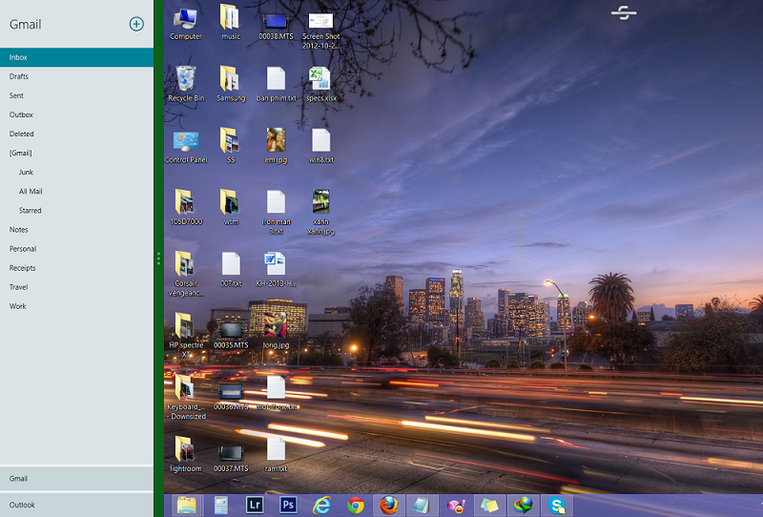The image size is (763, 517).
Task: Select the SS folder icon
Action: click(231, 145)
